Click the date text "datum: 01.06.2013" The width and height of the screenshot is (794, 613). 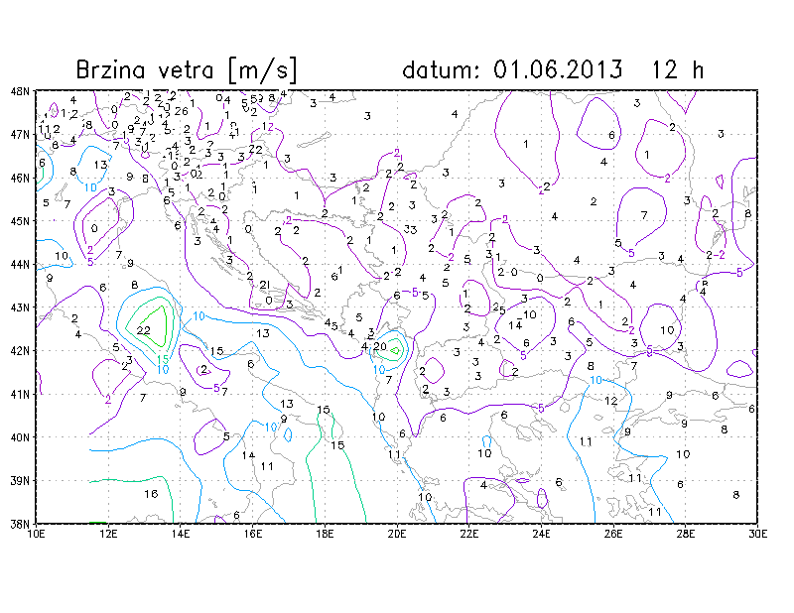pyautogui.click(x=512, y=69)
